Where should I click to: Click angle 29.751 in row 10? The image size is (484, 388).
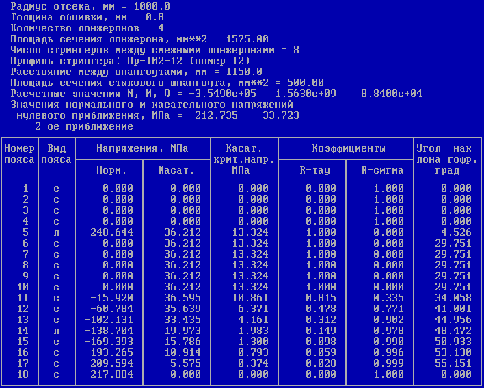[453, 287]
